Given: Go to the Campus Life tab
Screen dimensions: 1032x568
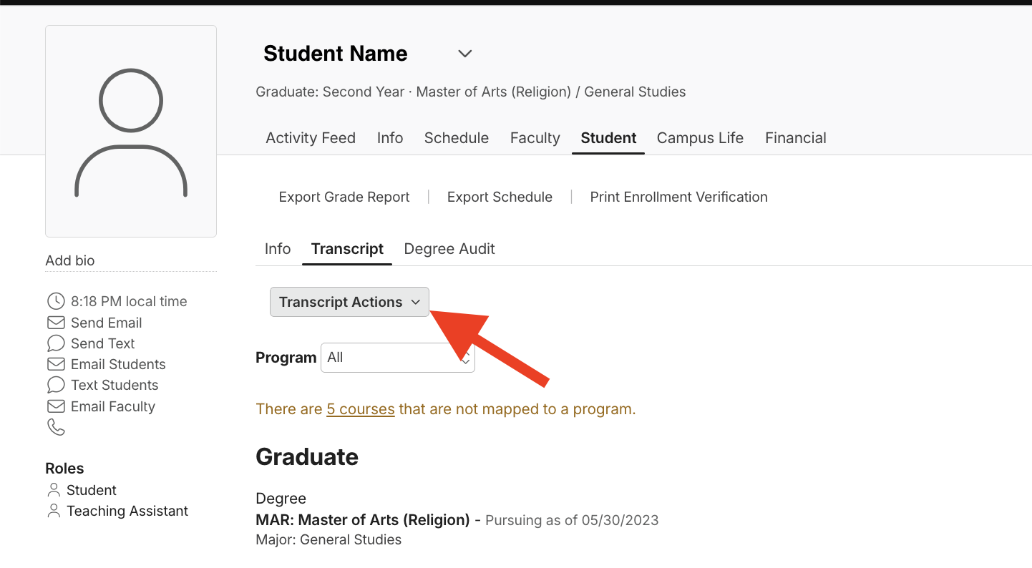Looking at the screenshot, I should point(700,138).
